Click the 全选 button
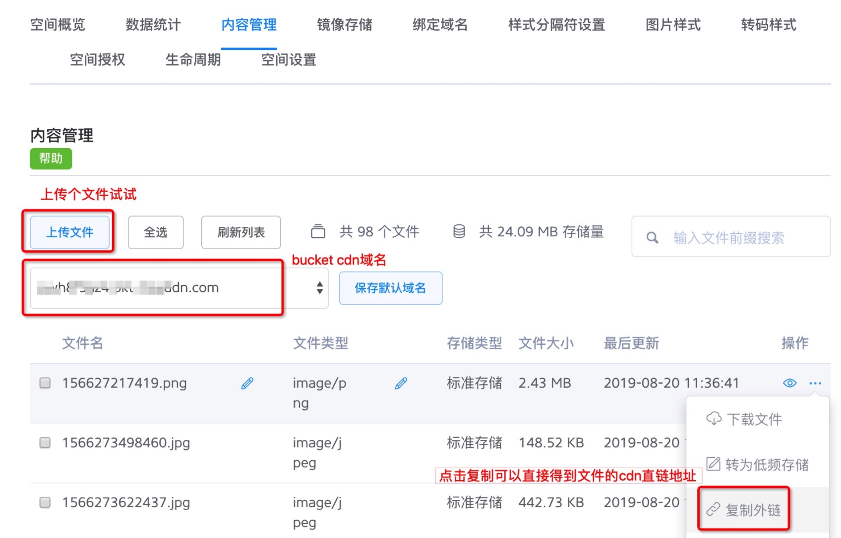841x538 pixels. 156,232
